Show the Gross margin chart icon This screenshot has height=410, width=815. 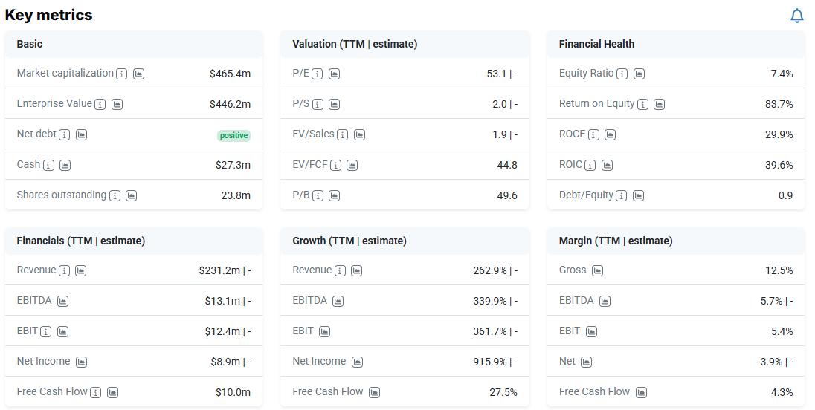[x=598, y=271]
